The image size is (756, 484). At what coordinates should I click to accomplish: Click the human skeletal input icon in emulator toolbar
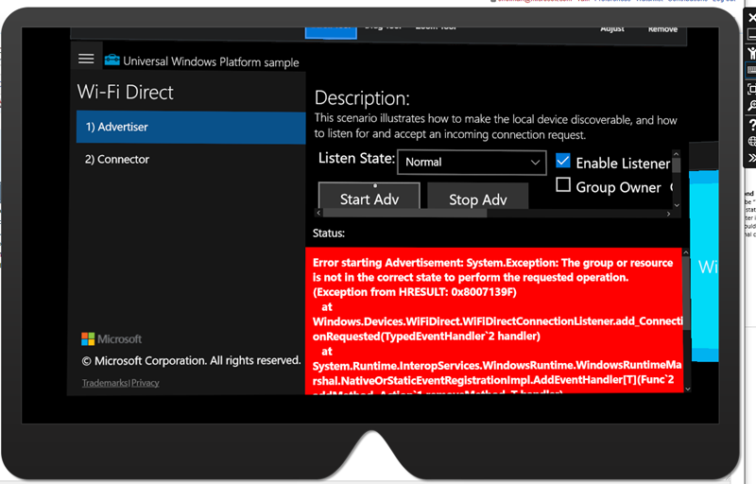tap(751, 53)
